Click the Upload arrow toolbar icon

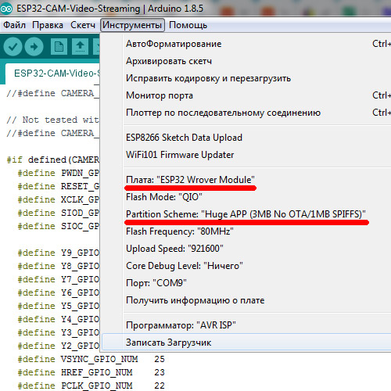[x=34, y=47]
